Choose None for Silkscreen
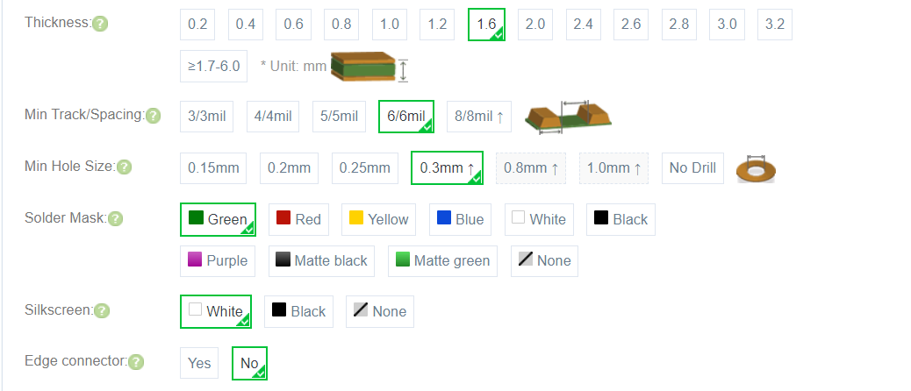The height and width of the screenshot is (391, 911). pyautogui.click(x=380, y=311)
